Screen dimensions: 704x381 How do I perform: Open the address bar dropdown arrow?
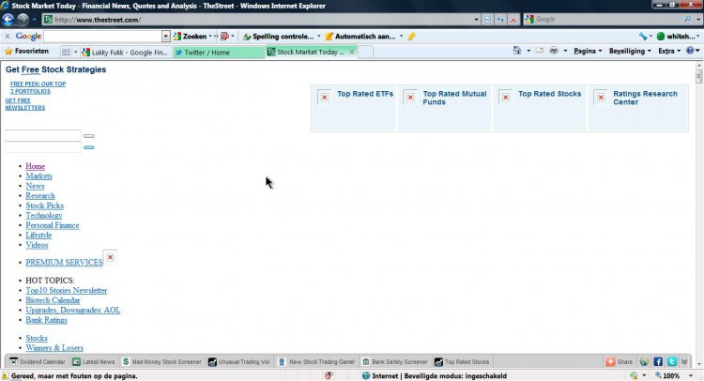click(x=476, y=20)
